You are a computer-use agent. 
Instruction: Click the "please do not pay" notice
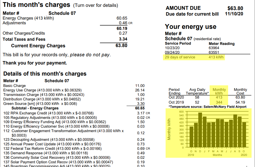90,55
